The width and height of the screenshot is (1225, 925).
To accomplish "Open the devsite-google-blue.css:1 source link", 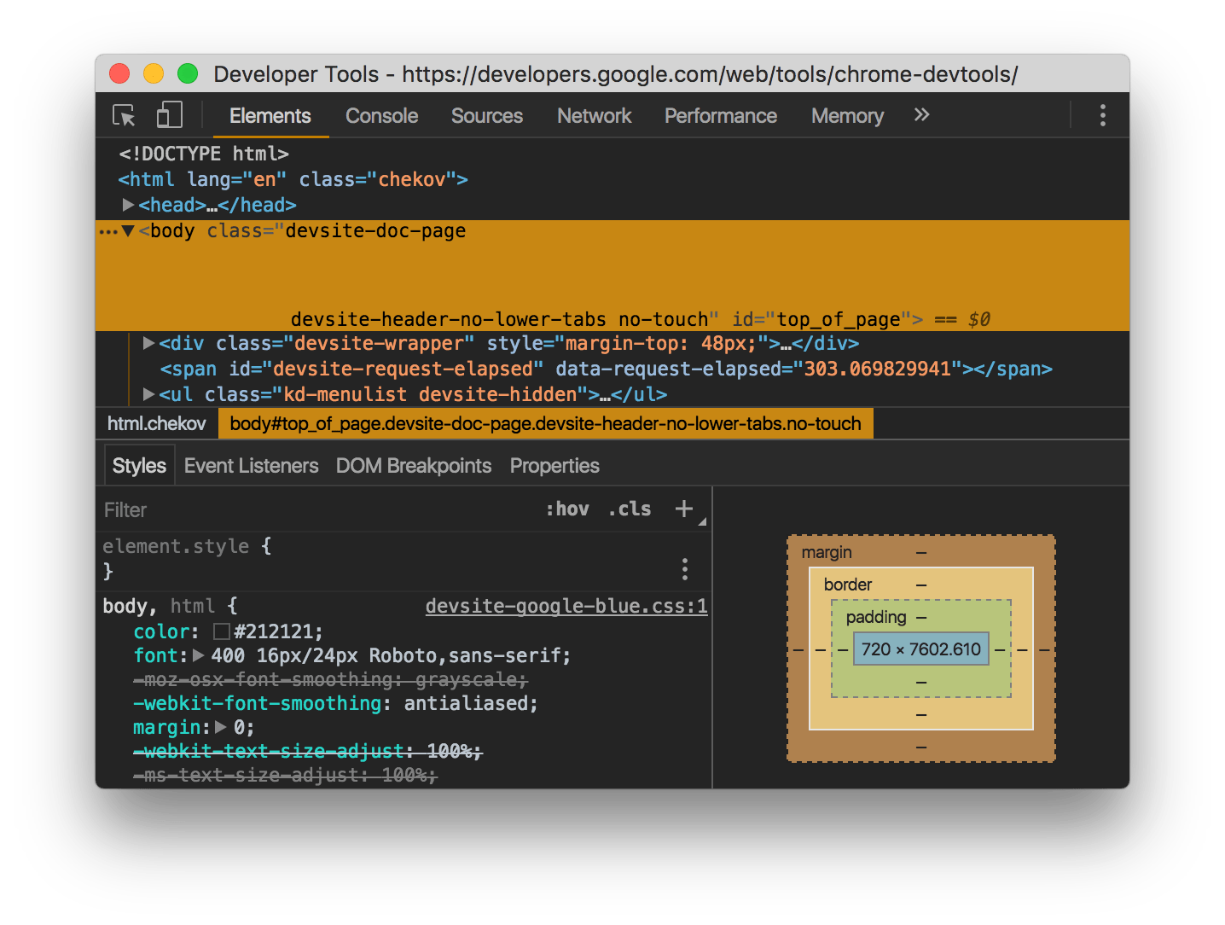I will (x=566, y=606).
